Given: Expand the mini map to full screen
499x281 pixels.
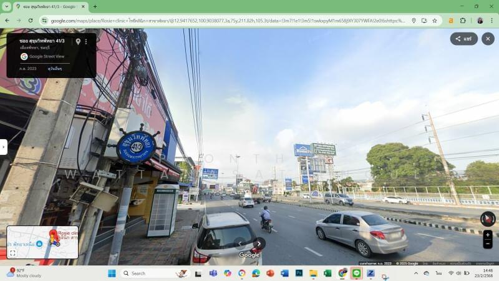Looking at the screenshot, I should pyautogui.click(x=12, y=253).
